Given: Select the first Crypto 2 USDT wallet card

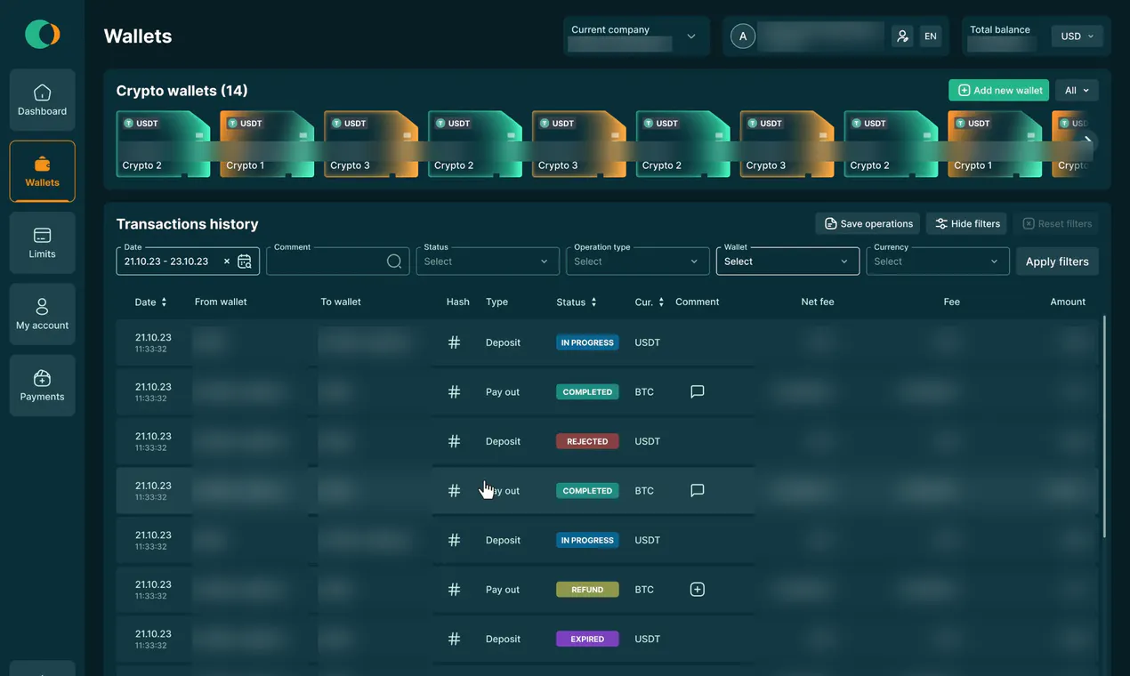Looking at the screenshot, I should pos(164,144).
